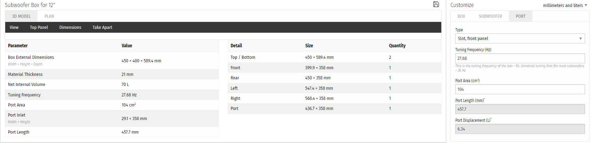Switch to the PLAN tab
592x143 pixels.
point(49,16)
